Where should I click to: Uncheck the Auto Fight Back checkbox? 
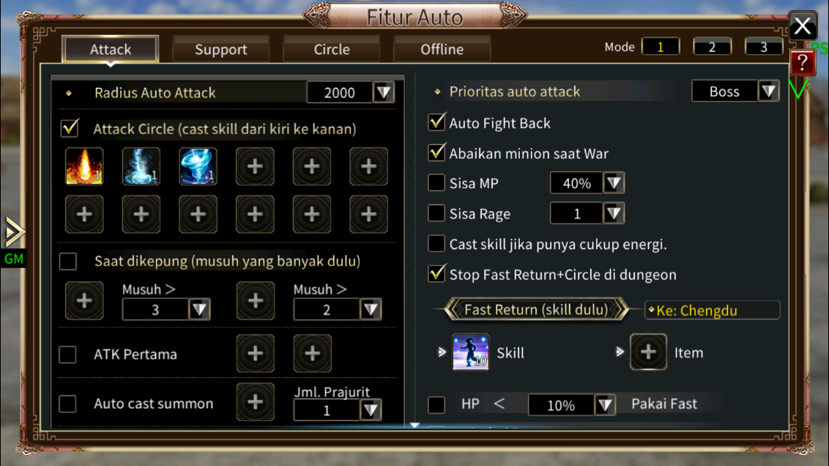tap(436, 122)
